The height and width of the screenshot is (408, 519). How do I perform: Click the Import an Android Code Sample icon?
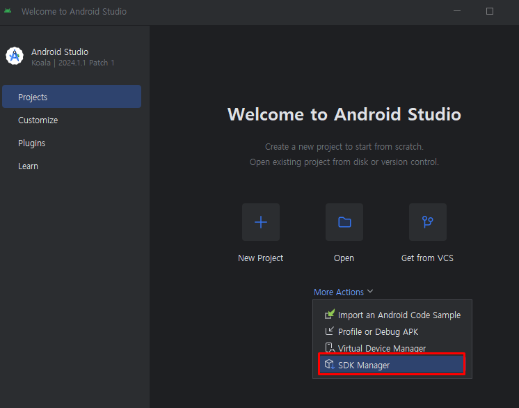click(x=329, y=314)
